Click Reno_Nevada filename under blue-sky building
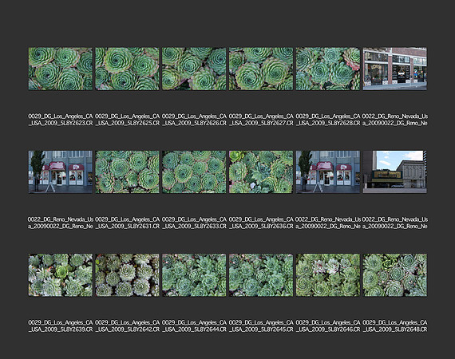Viewport: 455px width, 359px height. tap(395, 223)
